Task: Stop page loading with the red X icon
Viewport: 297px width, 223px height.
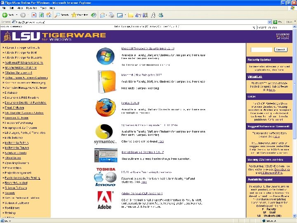Action: click(34, 15)
